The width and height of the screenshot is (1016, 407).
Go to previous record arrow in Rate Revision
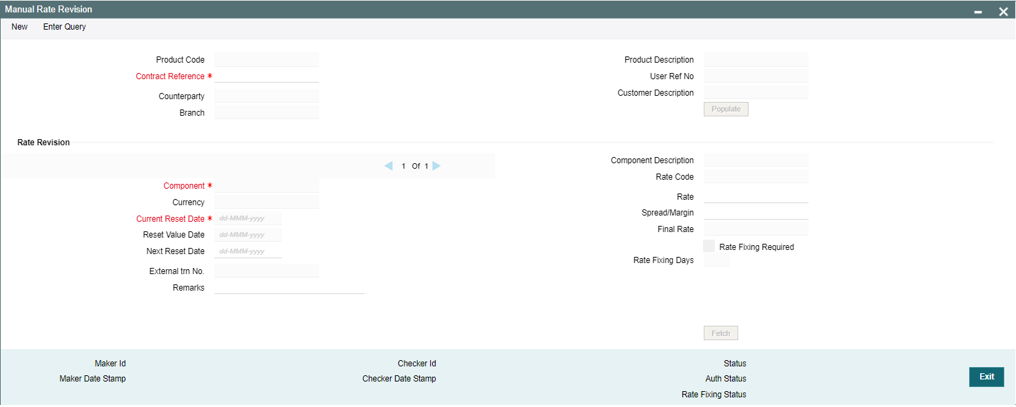[x=389, y=166]
